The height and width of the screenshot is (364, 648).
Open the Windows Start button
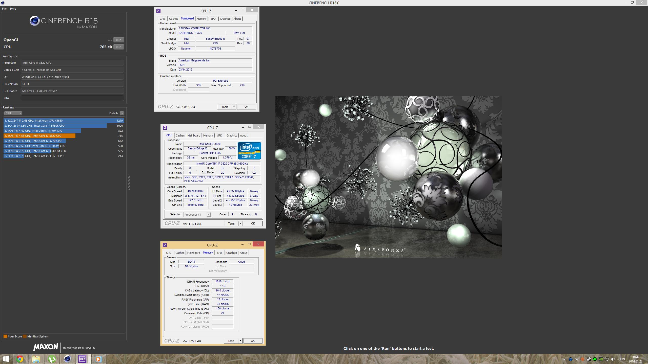click(6, 359)
